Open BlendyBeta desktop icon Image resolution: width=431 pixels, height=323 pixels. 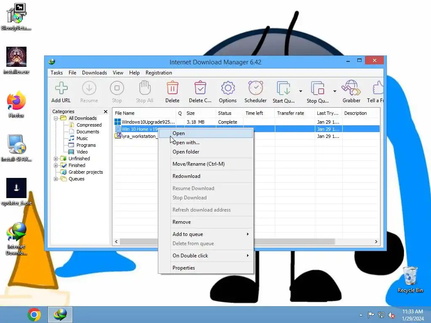pyautogui.click(x=16, y=16)
